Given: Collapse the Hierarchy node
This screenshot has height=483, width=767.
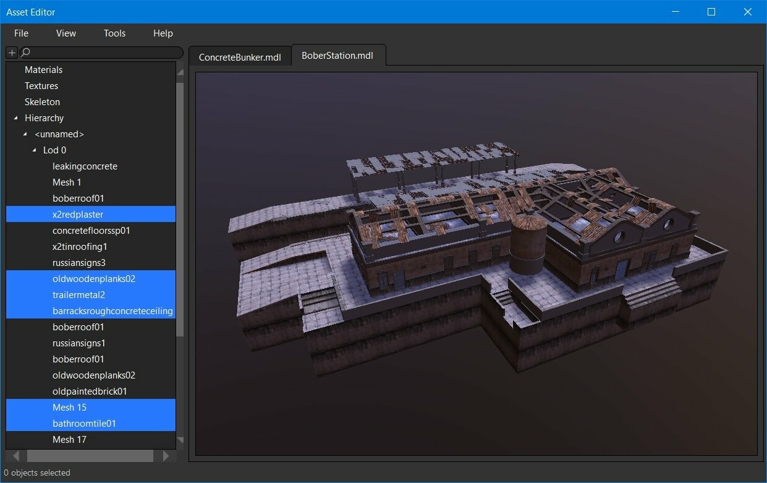Looking at the screenshot, I should coord(15,118).
